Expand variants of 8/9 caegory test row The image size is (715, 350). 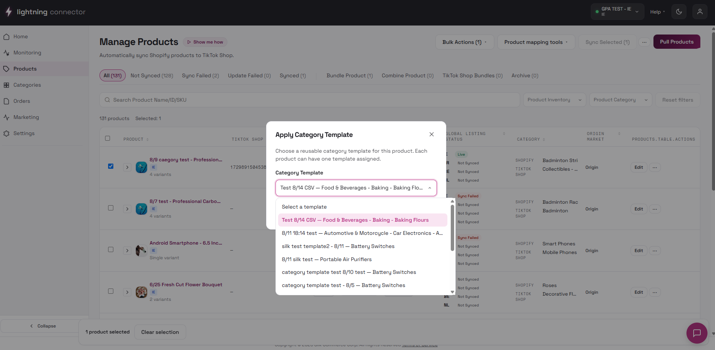point(127,167)
